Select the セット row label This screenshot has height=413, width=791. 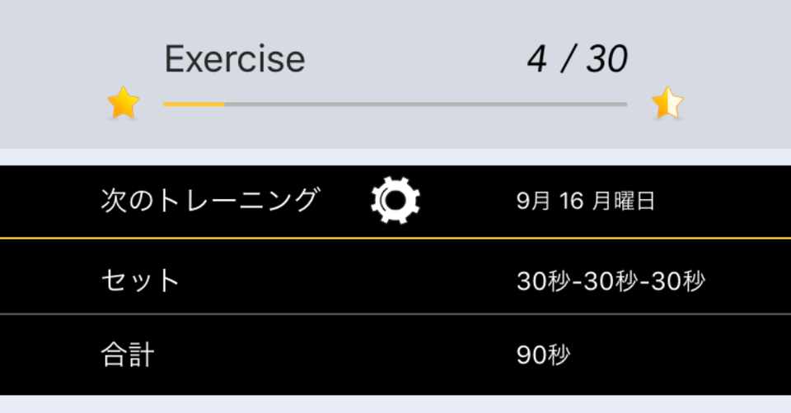(140, 281)
